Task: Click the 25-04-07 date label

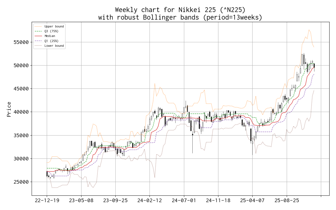Action: [x=252, y=201]
